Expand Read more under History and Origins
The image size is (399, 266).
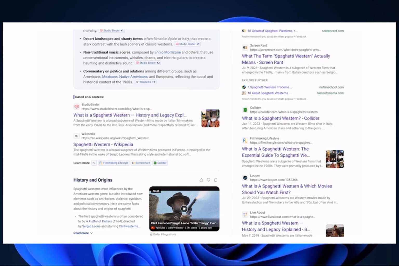pos(83,233)
